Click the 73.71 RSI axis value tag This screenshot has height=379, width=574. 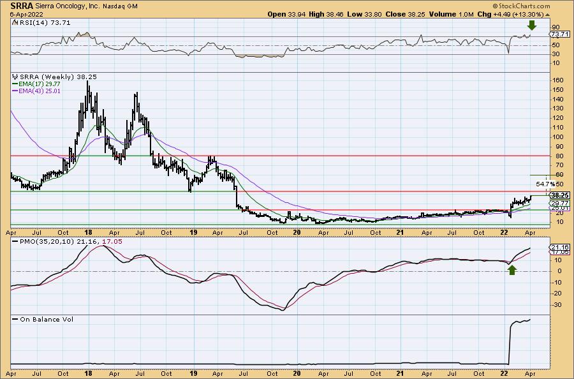[x=560, y=34]
